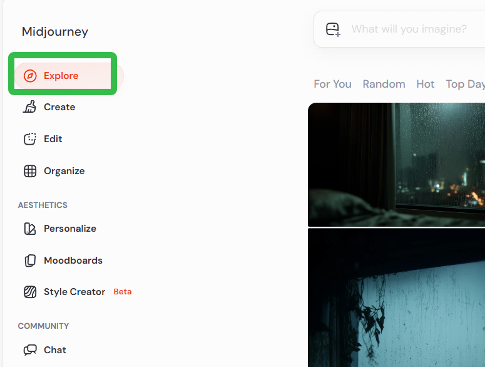Click the Beta badge next to Style Creator
This screenshot has height=367, width=485.
[123, 292]
